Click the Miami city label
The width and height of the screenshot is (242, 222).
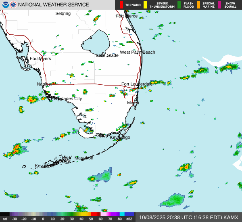click(x=133, y=103)
